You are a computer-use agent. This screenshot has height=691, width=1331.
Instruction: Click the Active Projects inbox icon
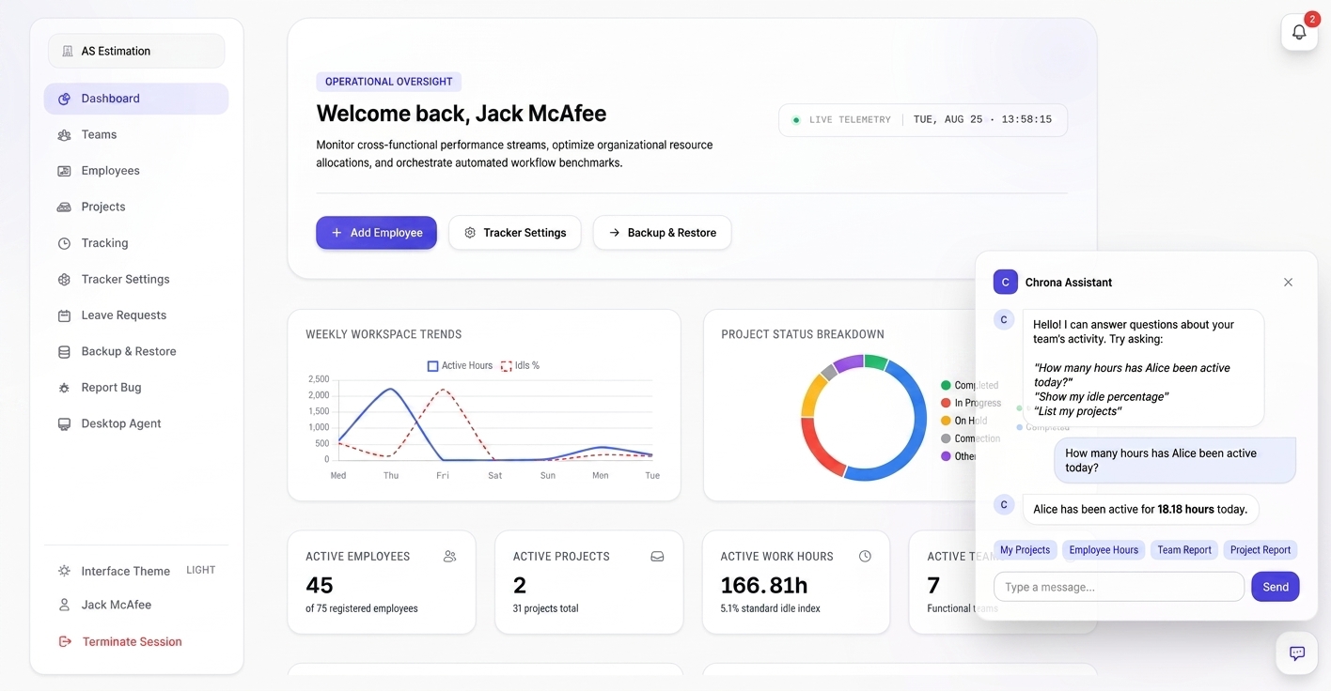(657, 556)
